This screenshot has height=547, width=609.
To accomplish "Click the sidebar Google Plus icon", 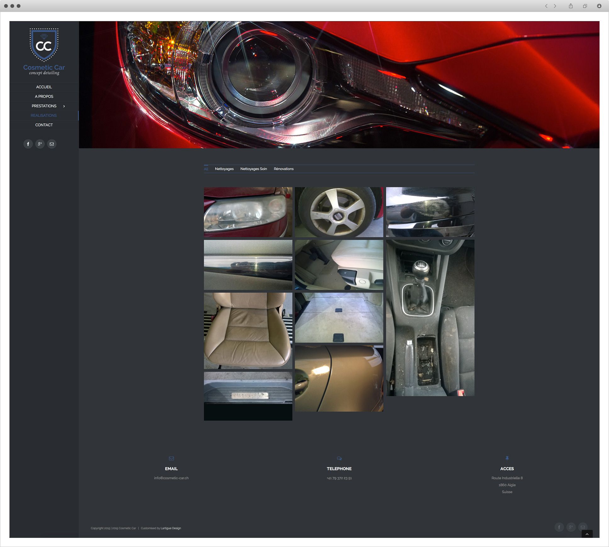I will 40,144.
